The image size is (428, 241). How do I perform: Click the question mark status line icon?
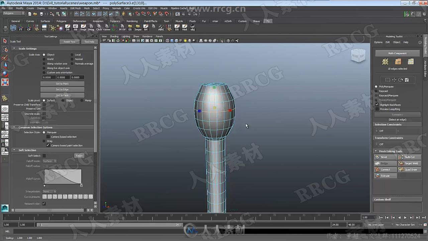pyautogui.click(x=117, y=14)
